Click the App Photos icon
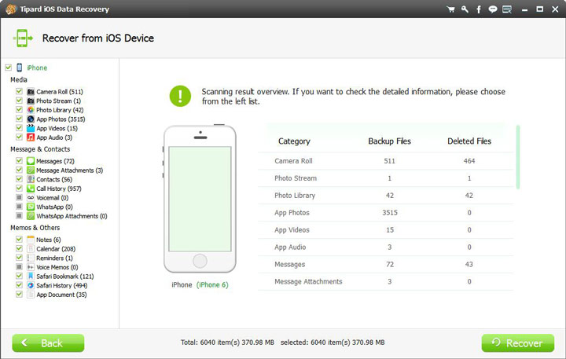The height and width of the screenshot is (359, 566). [x=31, y=119]
